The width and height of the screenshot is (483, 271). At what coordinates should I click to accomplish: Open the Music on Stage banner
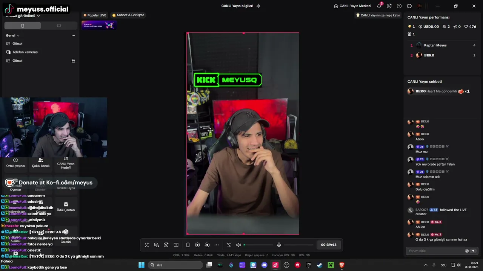coord(99,25)
